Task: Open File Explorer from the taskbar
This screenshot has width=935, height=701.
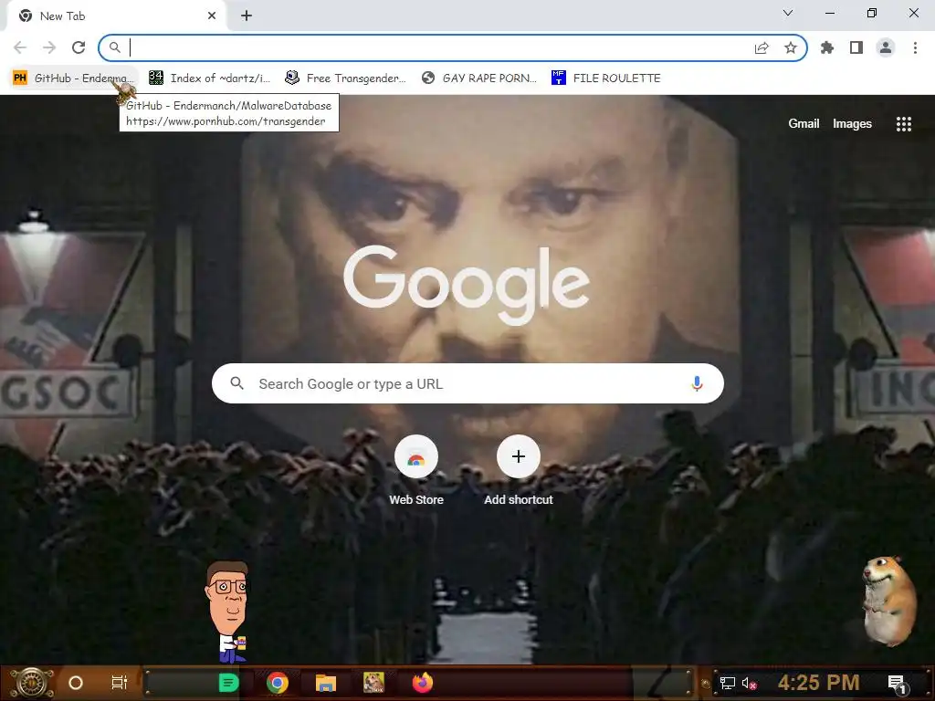Action: [x=326, y=683]
